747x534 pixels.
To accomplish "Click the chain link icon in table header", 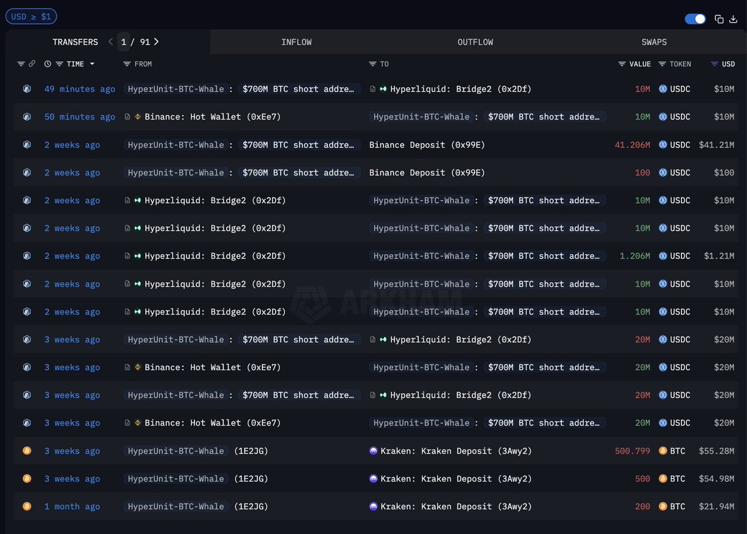I will [32, 64].
